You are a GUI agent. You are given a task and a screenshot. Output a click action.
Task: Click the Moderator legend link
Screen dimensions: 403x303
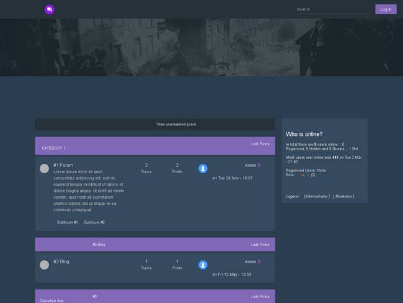[343, 196]
